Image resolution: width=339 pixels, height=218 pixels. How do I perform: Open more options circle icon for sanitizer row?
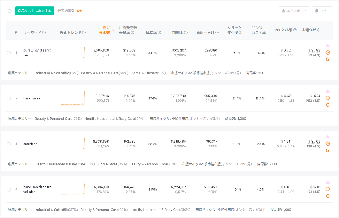pos(328,143)
